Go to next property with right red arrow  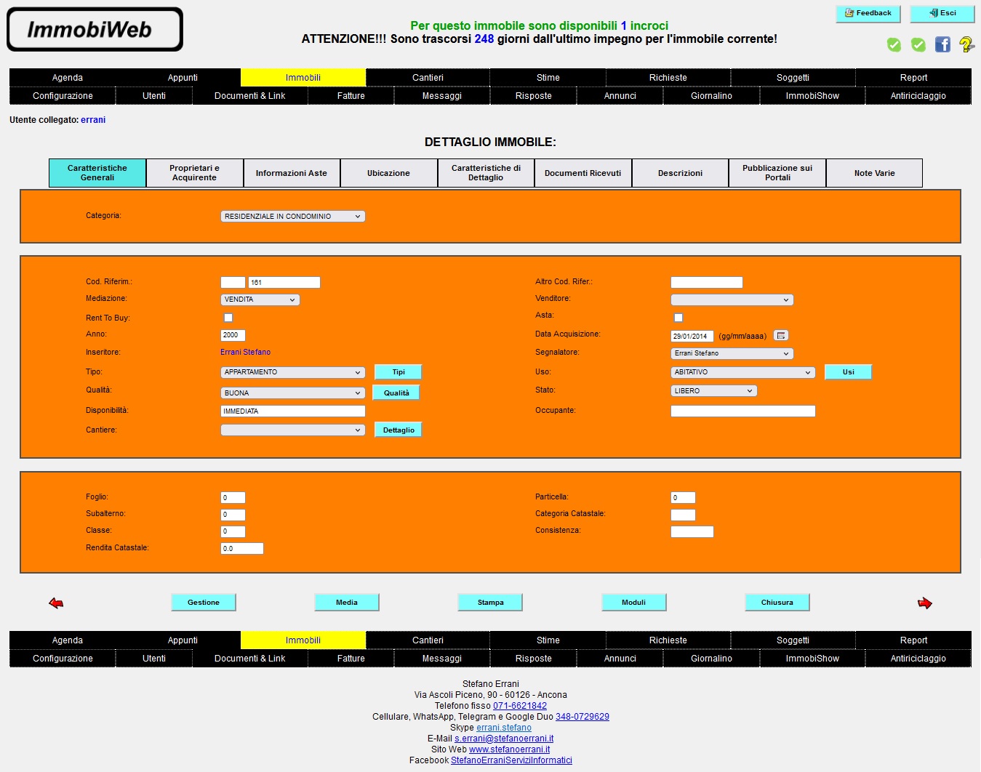[924, 603]
